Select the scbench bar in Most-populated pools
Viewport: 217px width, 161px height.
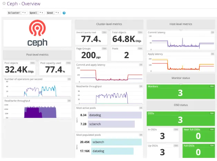pos(116,142)
